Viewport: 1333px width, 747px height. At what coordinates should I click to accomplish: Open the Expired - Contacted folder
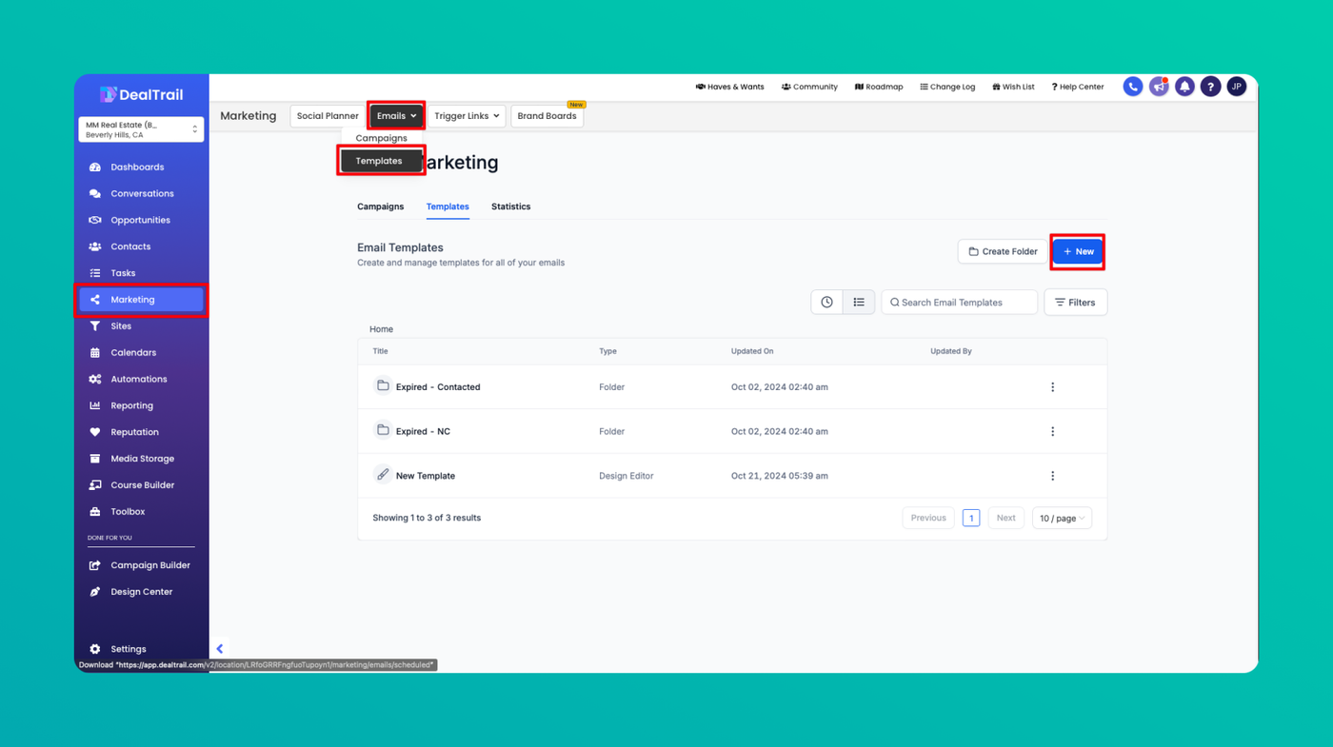click(x=438, y=387)
